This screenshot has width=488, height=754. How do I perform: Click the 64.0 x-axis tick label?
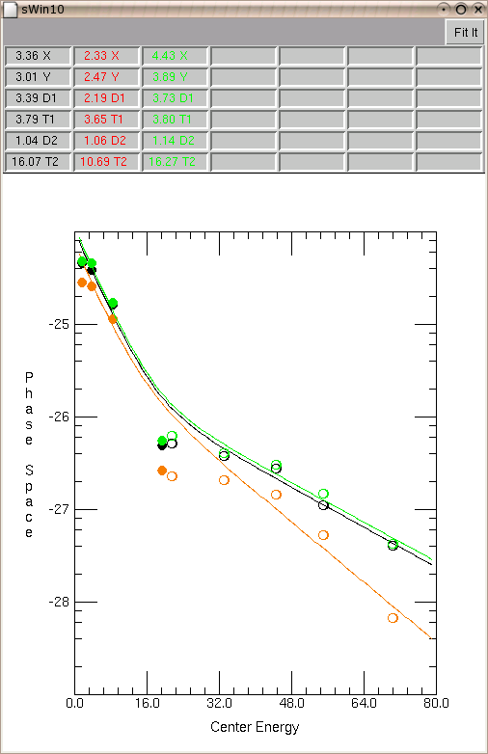click(364, 703)
